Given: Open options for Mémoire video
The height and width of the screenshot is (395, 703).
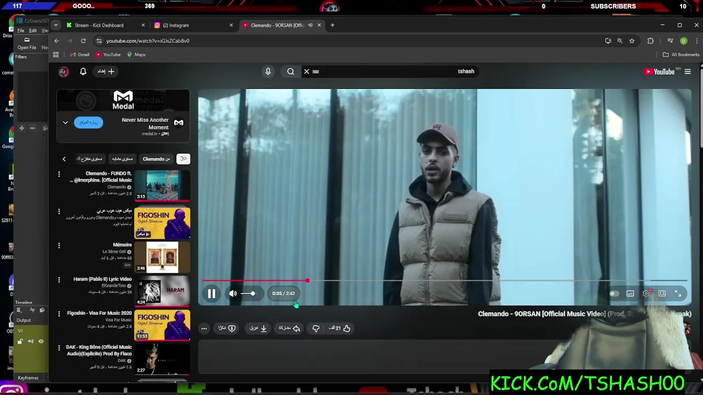Looking at the screenshot, I should pos(59,245).
